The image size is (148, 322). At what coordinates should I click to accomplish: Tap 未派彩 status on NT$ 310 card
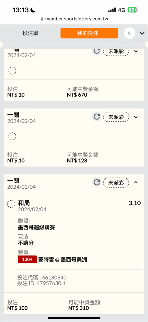point(116,183)
